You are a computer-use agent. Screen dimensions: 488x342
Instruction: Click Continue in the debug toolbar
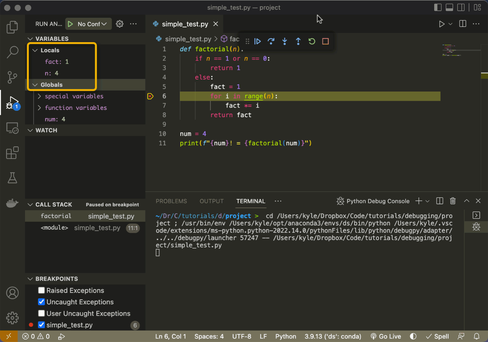click(x=257, y=41)
